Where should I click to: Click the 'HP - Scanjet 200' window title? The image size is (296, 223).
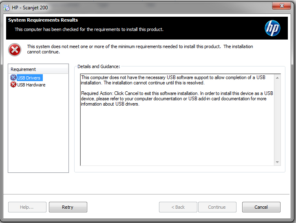30,8
